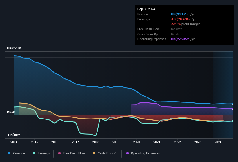Click the Earnings label in tooltip
The width and height of the screenshot is (238, 162).
coord(143,19)
